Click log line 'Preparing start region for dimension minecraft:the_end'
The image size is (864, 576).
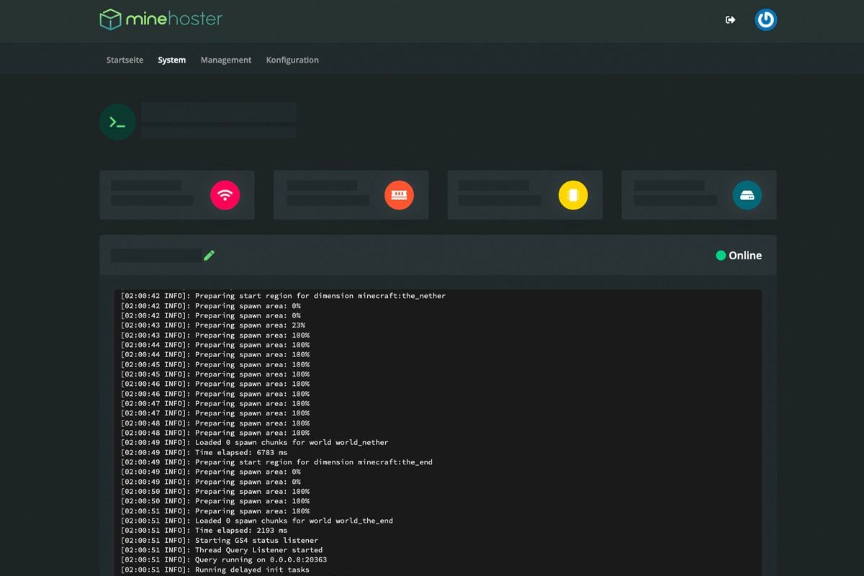(x=276, y=462)
